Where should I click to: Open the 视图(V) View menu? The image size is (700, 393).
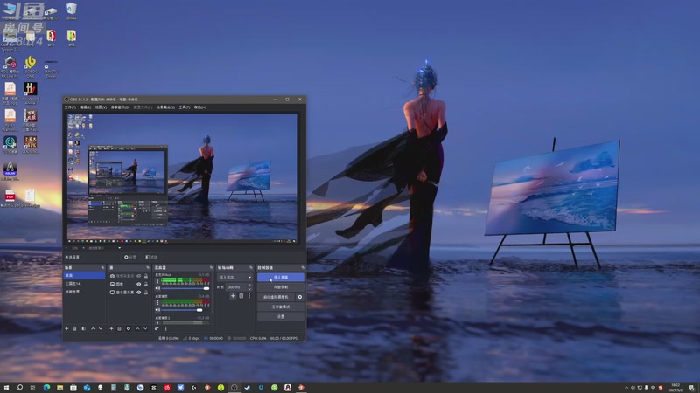(101, 107)
